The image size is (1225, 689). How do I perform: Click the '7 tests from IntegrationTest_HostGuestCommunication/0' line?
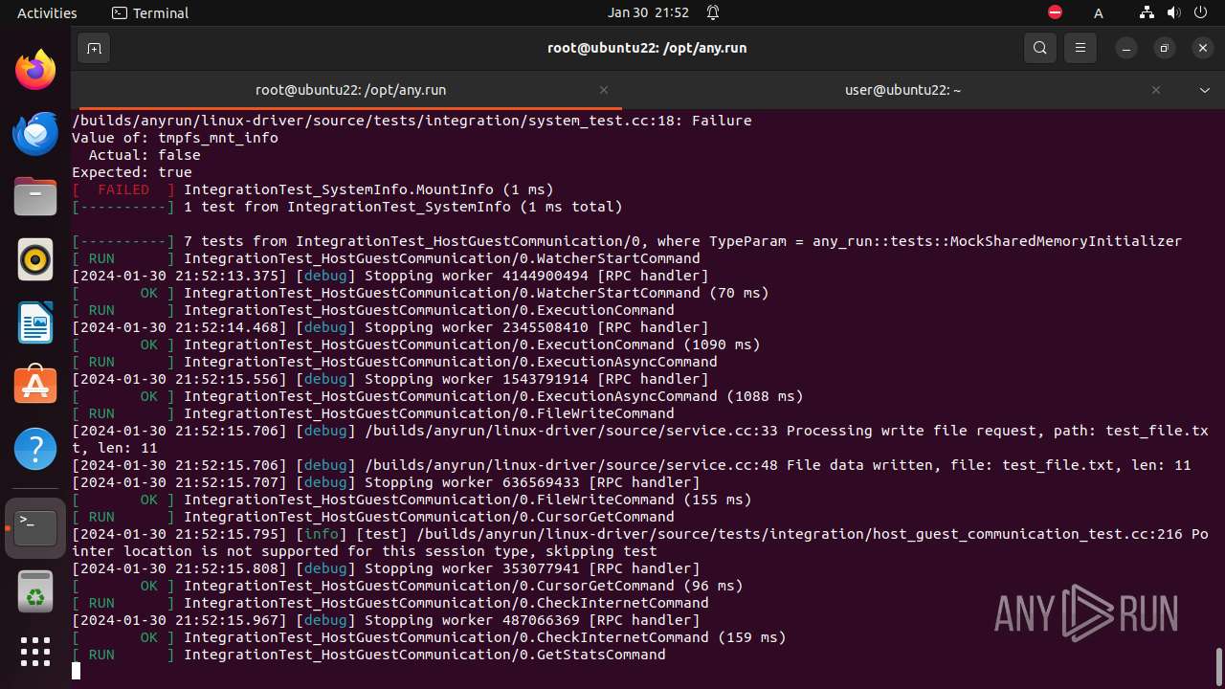click(x=627, y=241)
